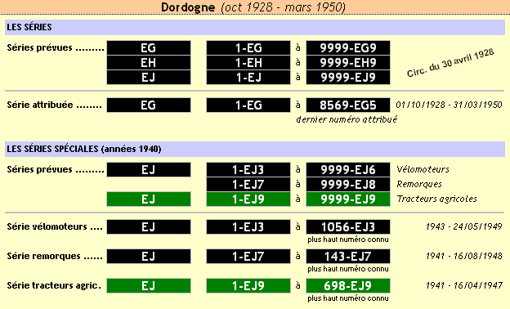The height and width of the screenshot is (309, 510).
Task: Click the date range '1943 - 24/05/1949'
Action: [464, 226]
